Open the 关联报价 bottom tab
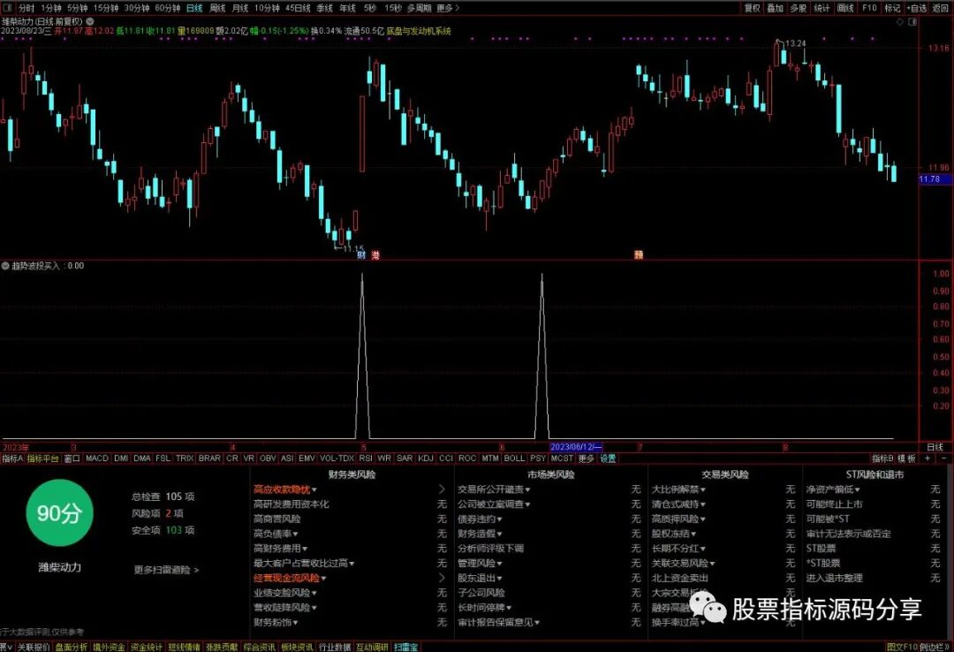This screenshot has width=954, height=652. (x=33, y=647)
